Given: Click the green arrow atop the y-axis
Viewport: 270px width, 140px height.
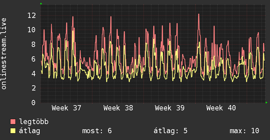Looking at the screenshot, I should point(41,4).
